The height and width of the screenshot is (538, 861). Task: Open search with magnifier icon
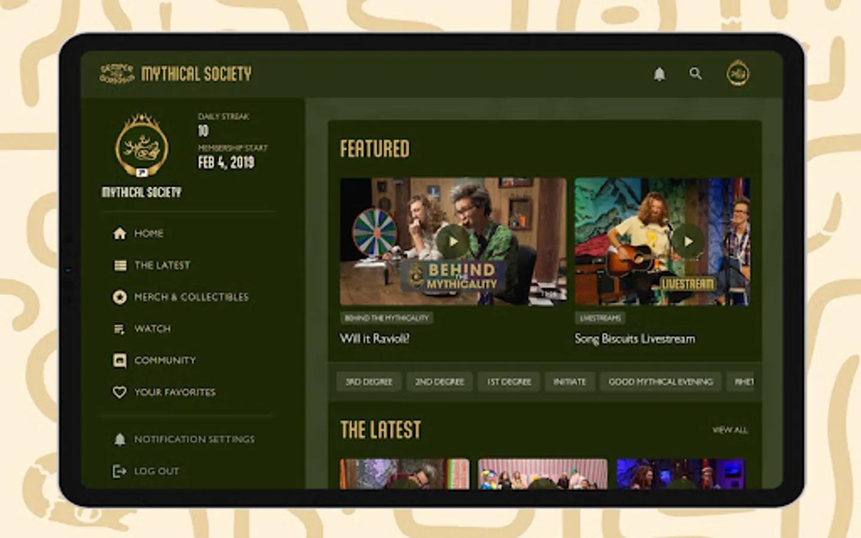click(x=695, y=74)
